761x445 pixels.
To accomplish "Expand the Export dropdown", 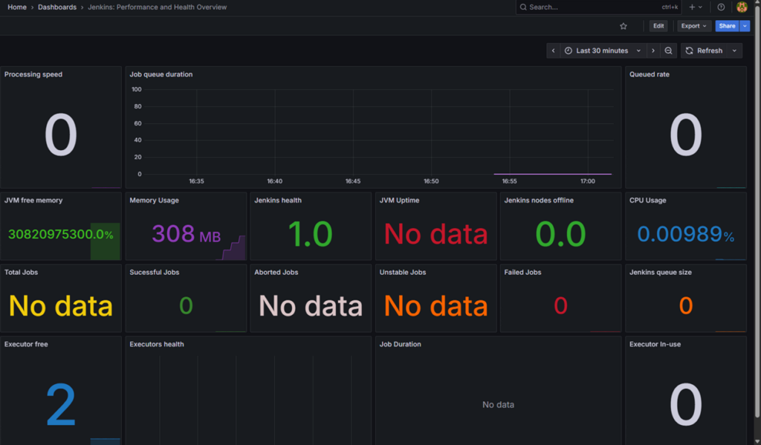I will coord(694,26).
